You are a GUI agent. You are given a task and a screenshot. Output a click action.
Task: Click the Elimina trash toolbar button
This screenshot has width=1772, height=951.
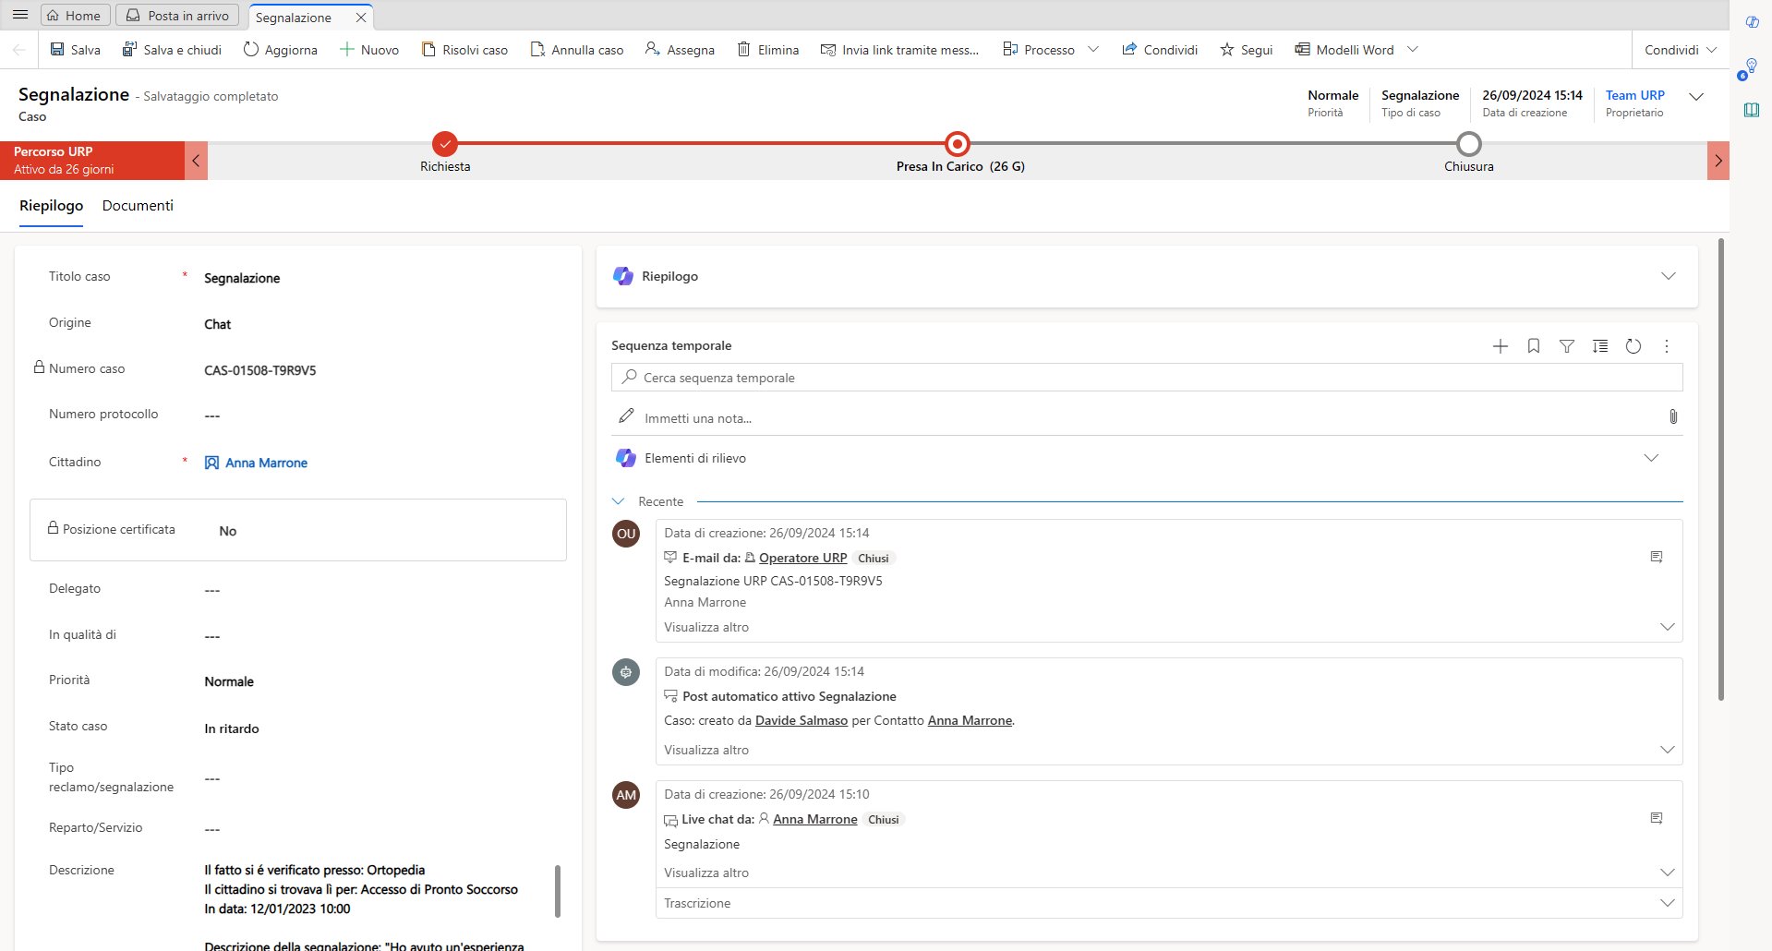point(767,50)
